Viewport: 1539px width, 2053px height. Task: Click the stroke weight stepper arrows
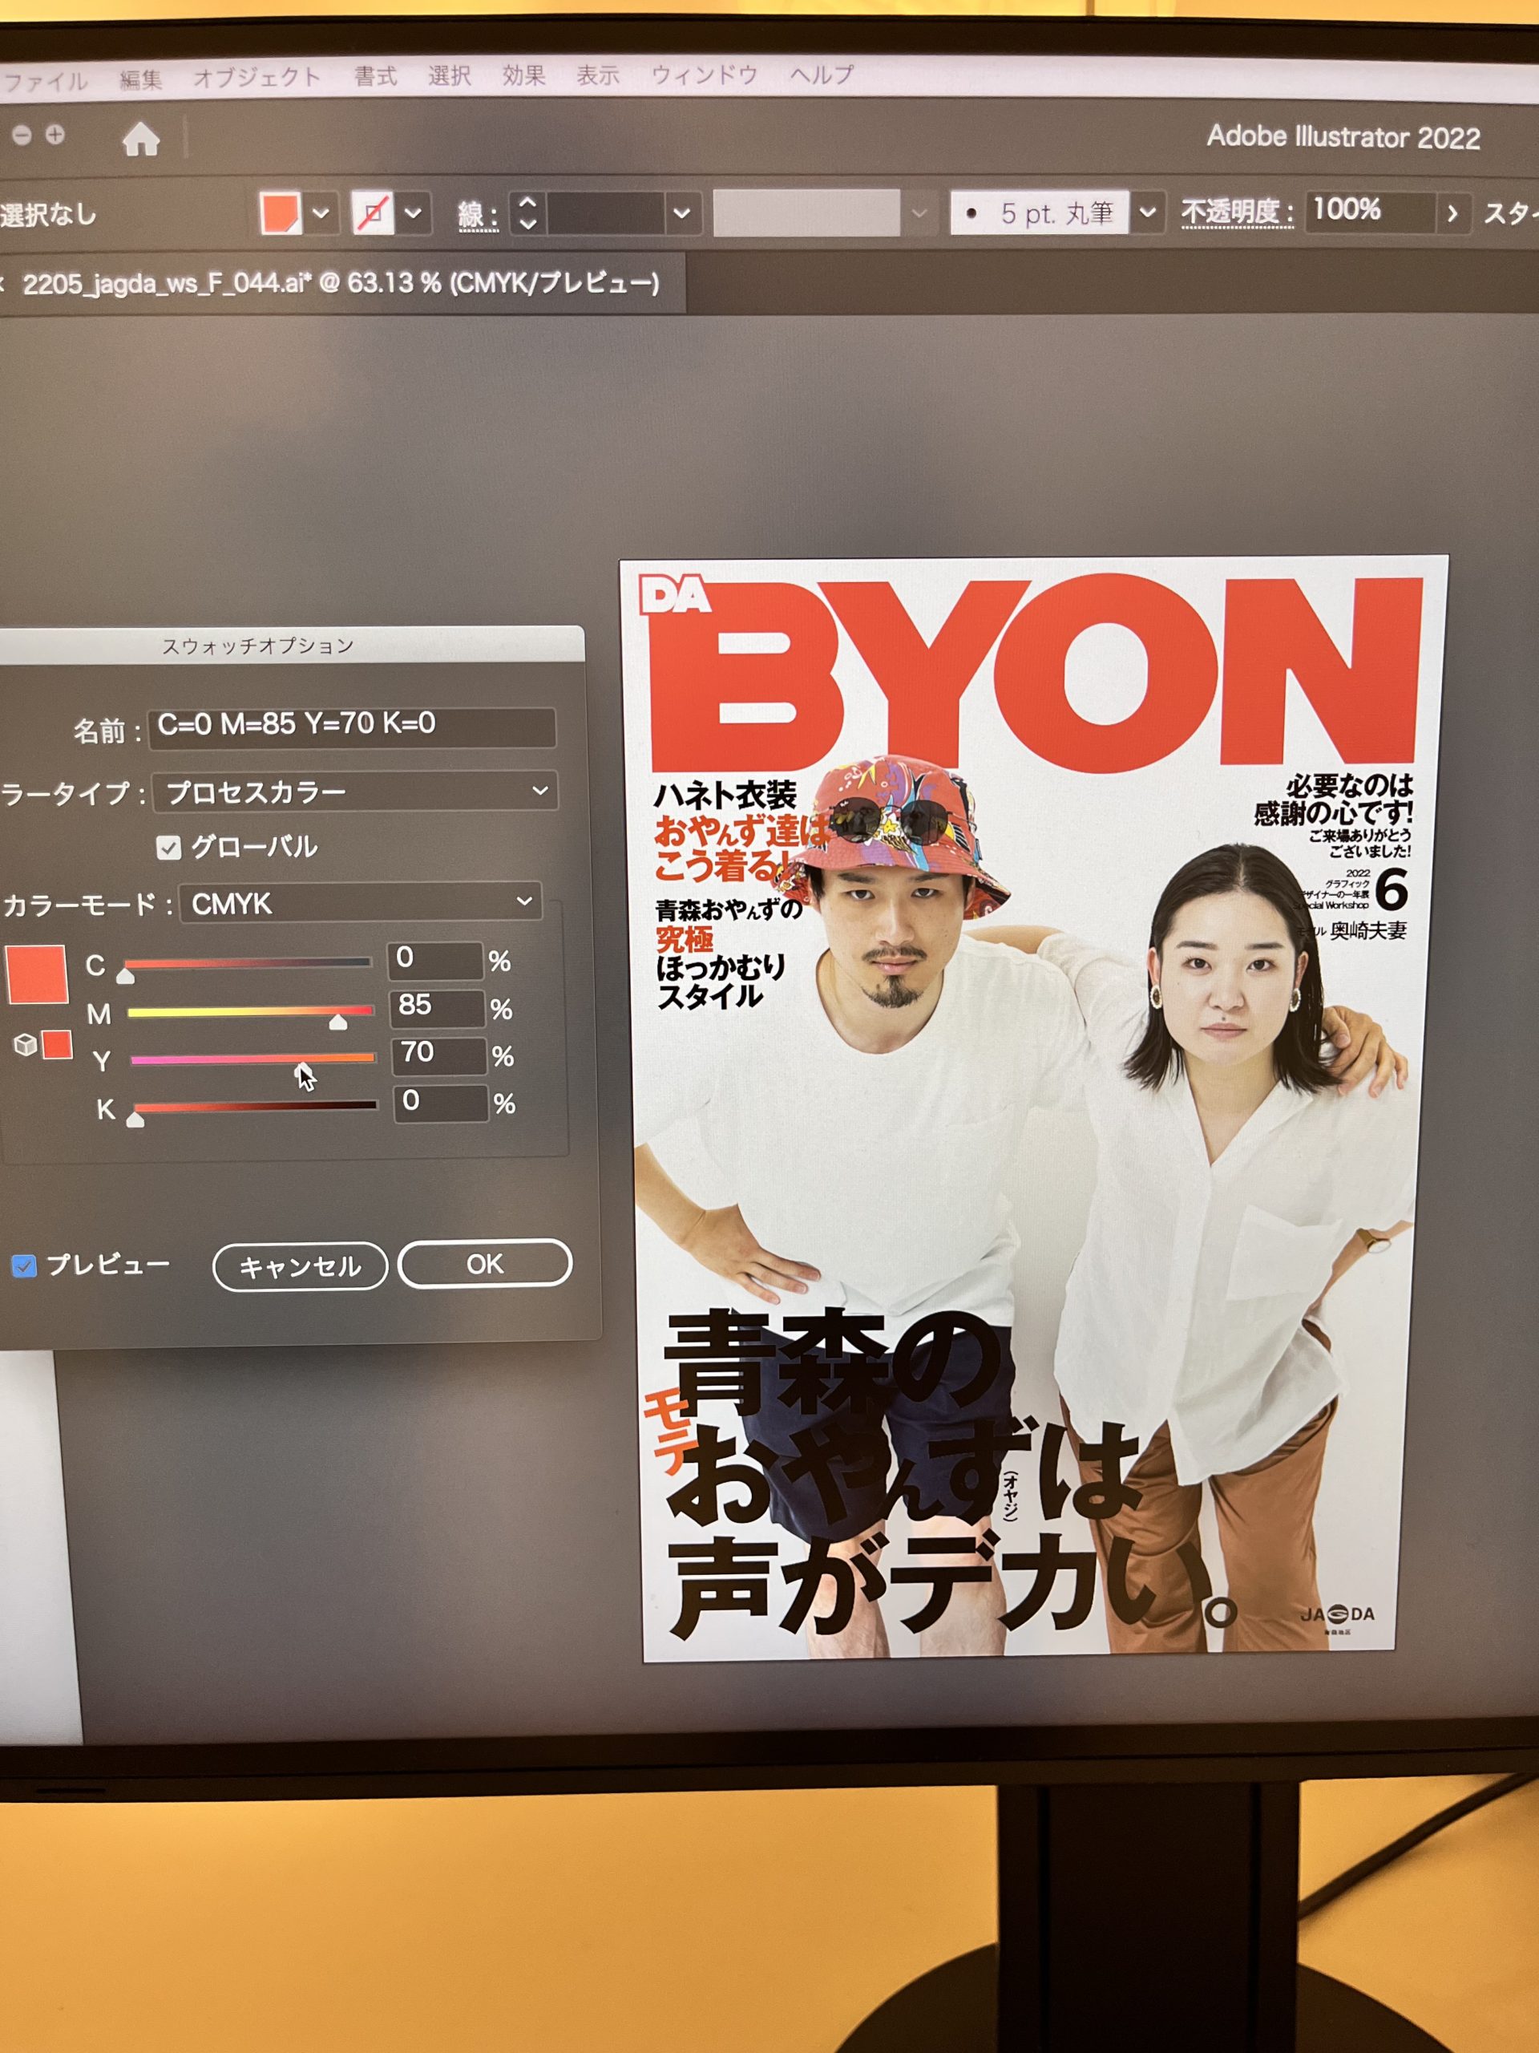pos(527,213)
